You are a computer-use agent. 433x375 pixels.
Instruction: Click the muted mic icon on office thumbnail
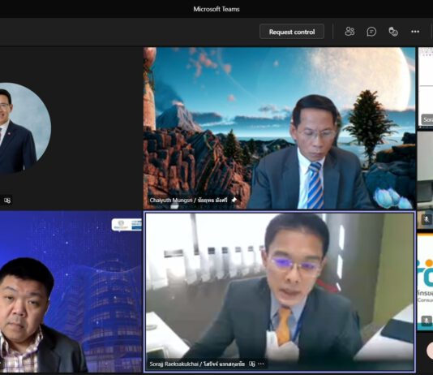coord(427,220)
